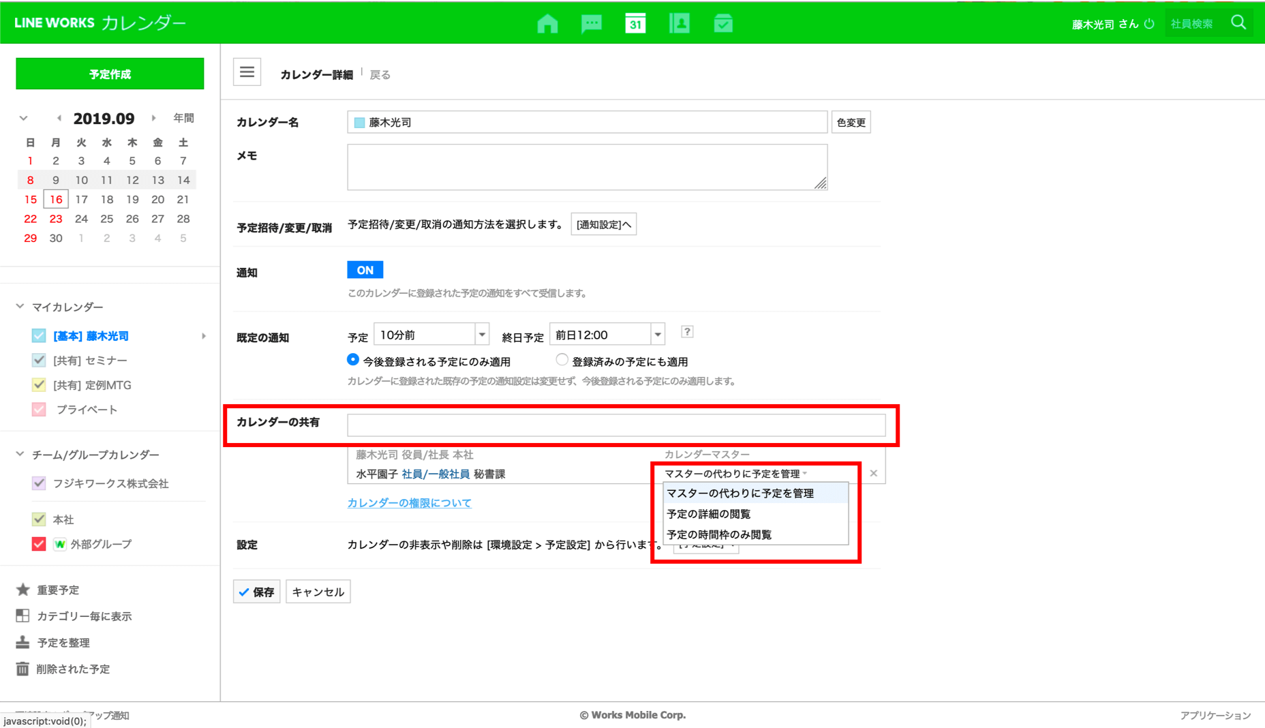Click the 色変更 color change button
This screenshot has height=728, width=1265.
coord(851,123)
